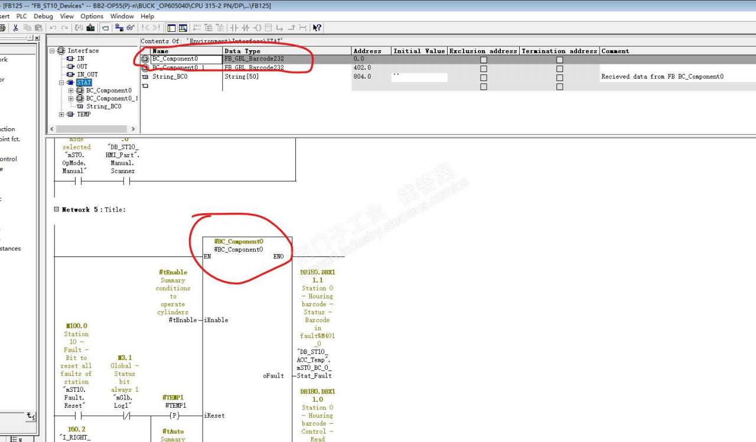Screen dimensions: 756x442
Task: Click the Cut scissors toolbar icon
Action: [15, 28]
